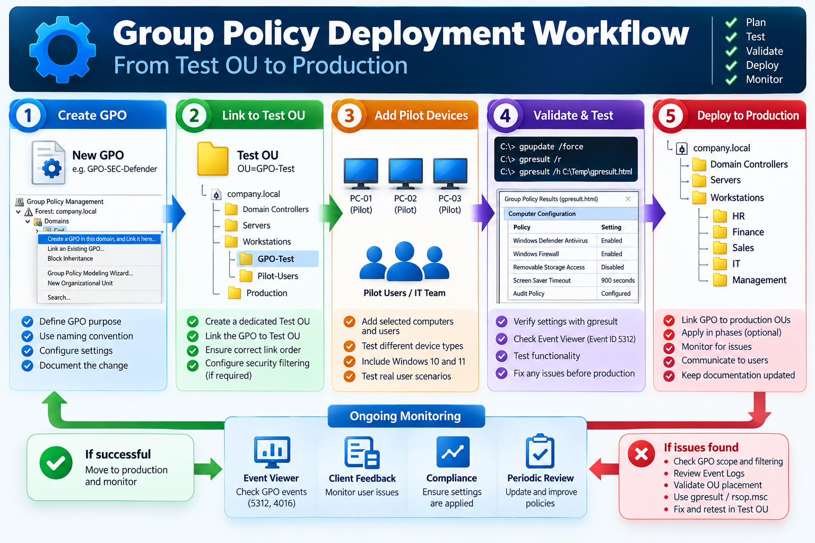This screenshot has height=543, width=815.
Task: Click the Computer Configuration section header
Action: (570, 214)
